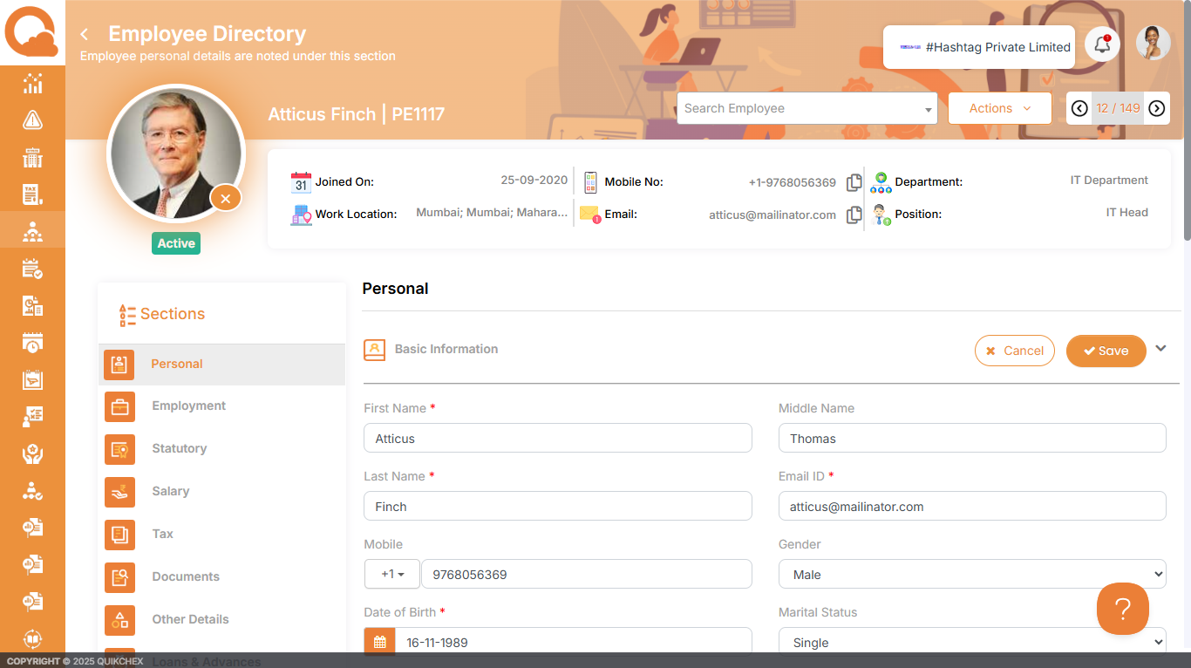Select the Personal section
1191x668 pixels.
point(221,365)
